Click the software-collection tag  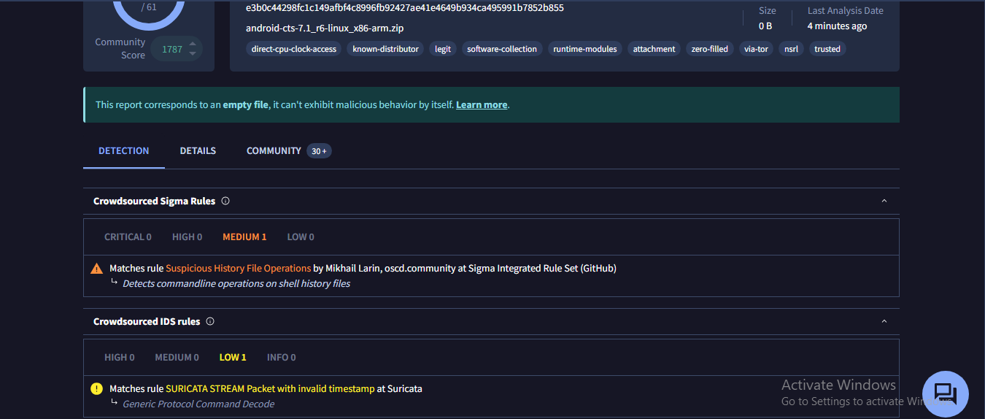(x=502, y=49)
